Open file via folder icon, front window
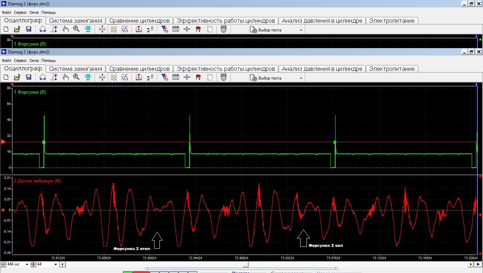The image size is (483, 273). point(17,77)
